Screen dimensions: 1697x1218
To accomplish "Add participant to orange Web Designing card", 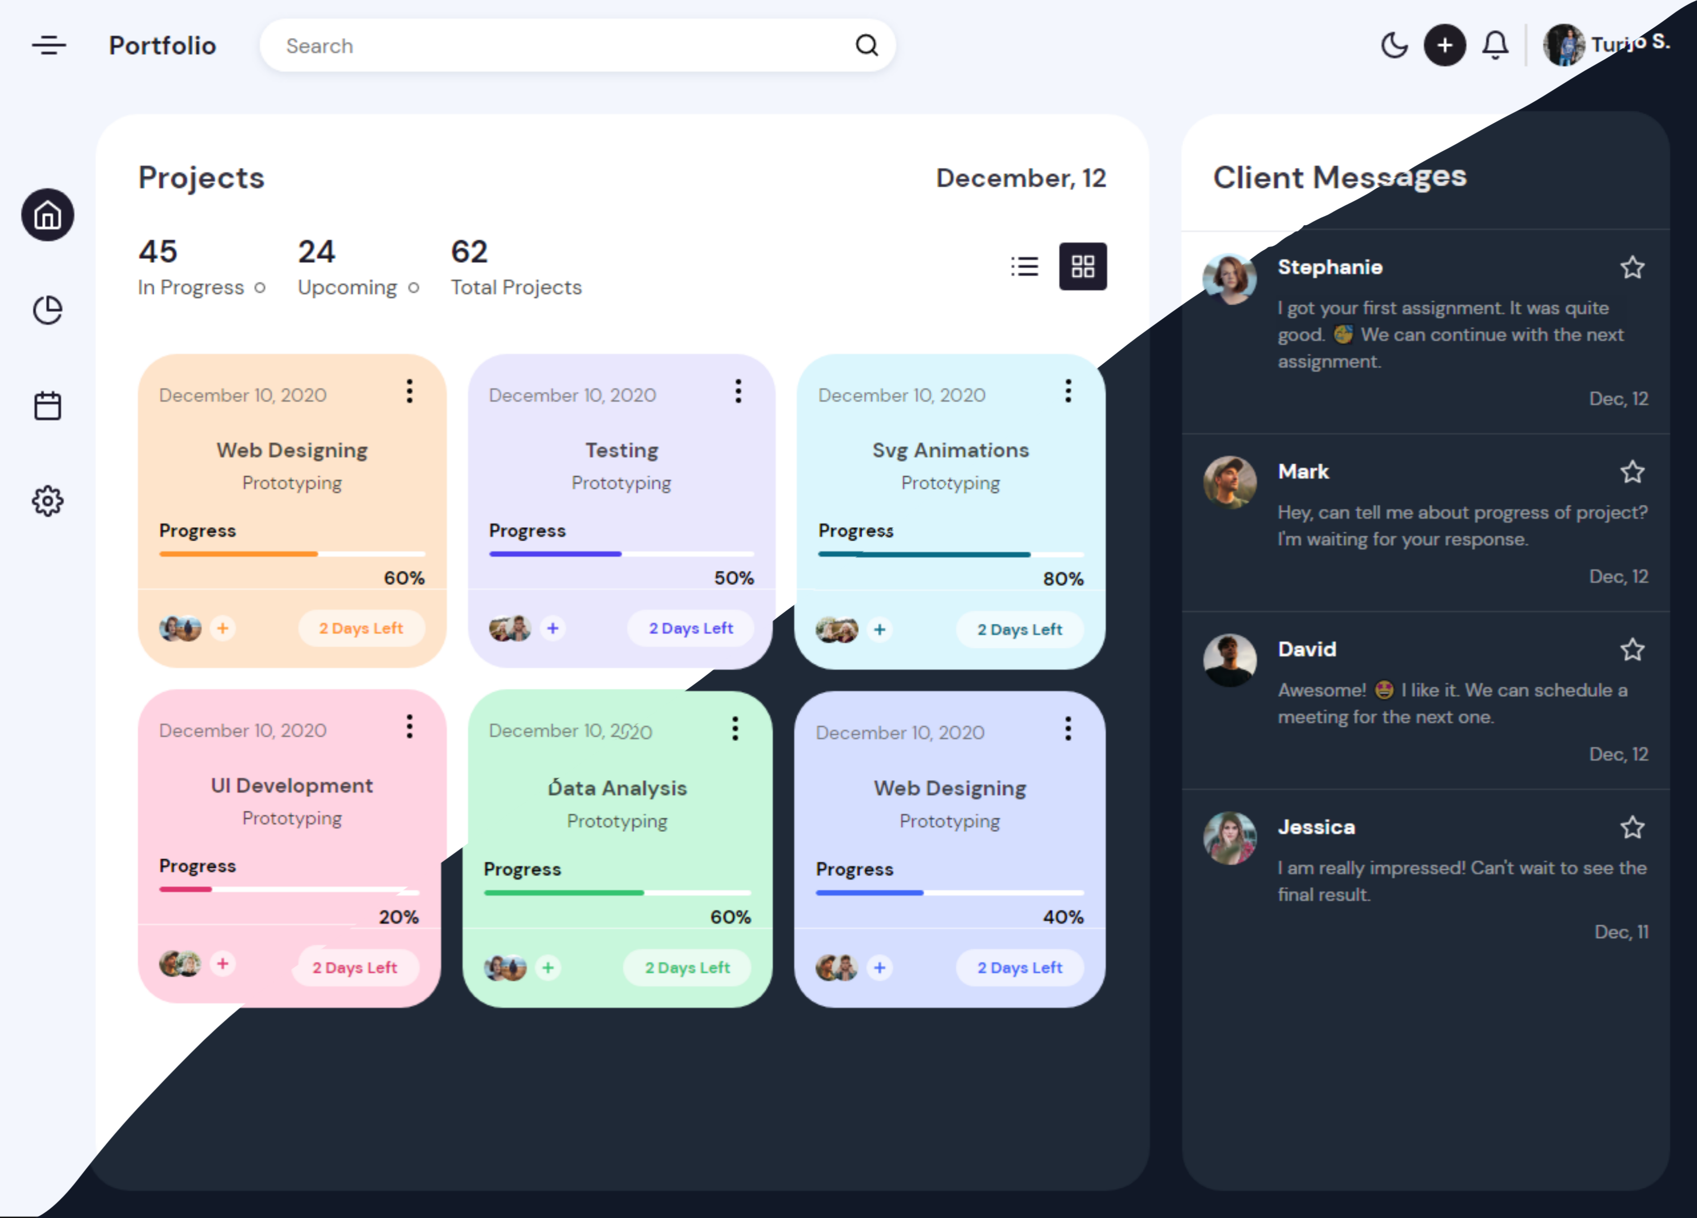I will tap(222, 627).
